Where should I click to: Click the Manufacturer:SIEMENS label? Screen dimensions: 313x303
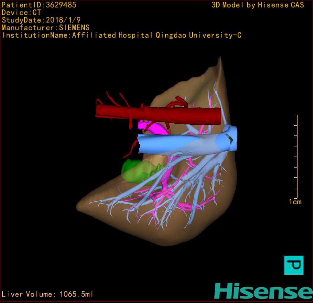(46, 28)
